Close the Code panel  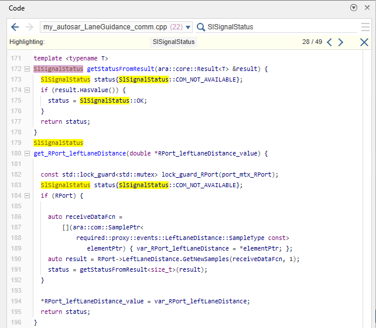click(x=367, y=8)
